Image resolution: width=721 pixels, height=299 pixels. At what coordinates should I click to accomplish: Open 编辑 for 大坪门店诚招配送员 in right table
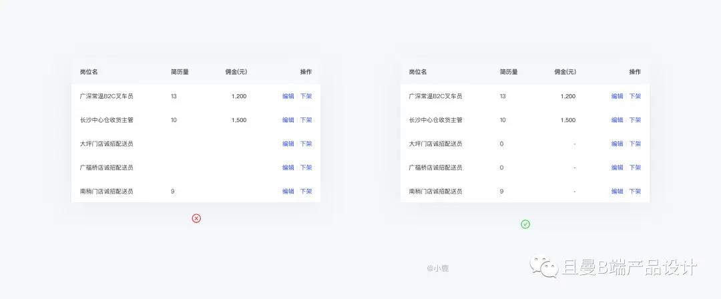click(x=617, y=143)
